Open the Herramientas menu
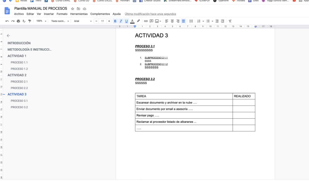This screenshot has height=181, width=309. (x=79, y=14)
